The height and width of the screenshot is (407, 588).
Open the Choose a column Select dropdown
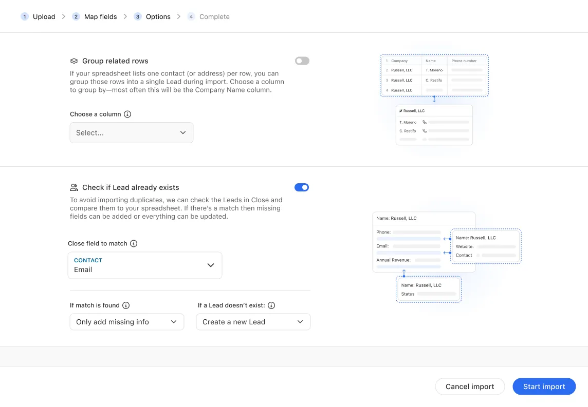tap(132, 132)
